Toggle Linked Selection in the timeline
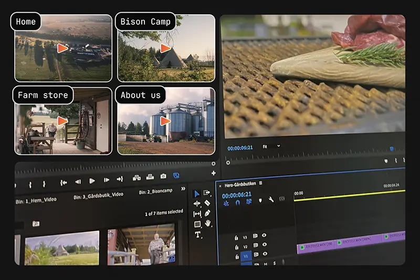This screenshot has width=420, height=280. (249, 202)
